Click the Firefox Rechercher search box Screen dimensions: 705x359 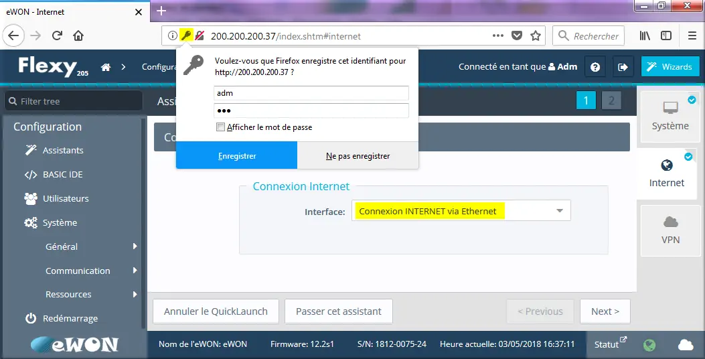[x=589, y=35]
